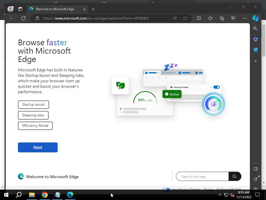
Task: Open Google Chrome from taskbar
Action: tap(45, 195)
